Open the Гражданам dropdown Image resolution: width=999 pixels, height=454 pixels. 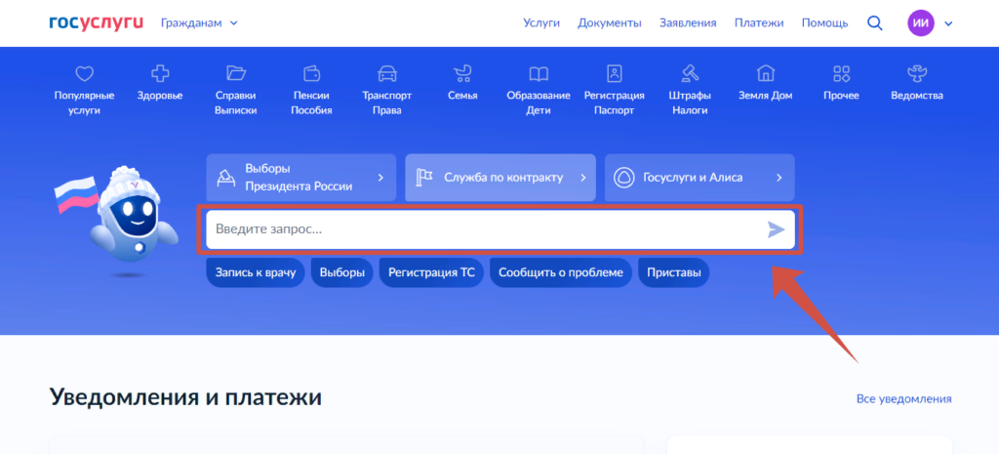click(x=199, y=23)
